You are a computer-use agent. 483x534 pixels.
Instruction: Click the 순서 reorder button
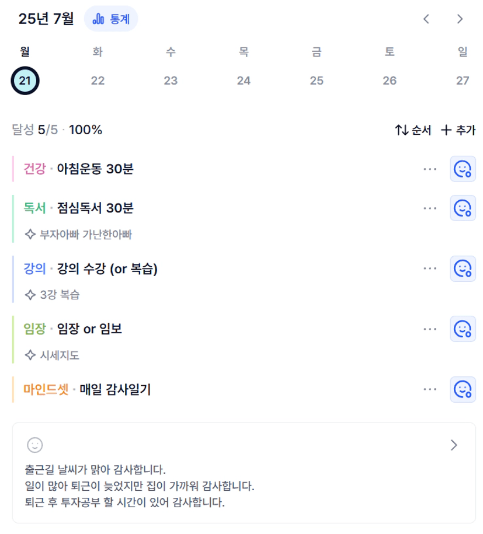click(413, 130)
